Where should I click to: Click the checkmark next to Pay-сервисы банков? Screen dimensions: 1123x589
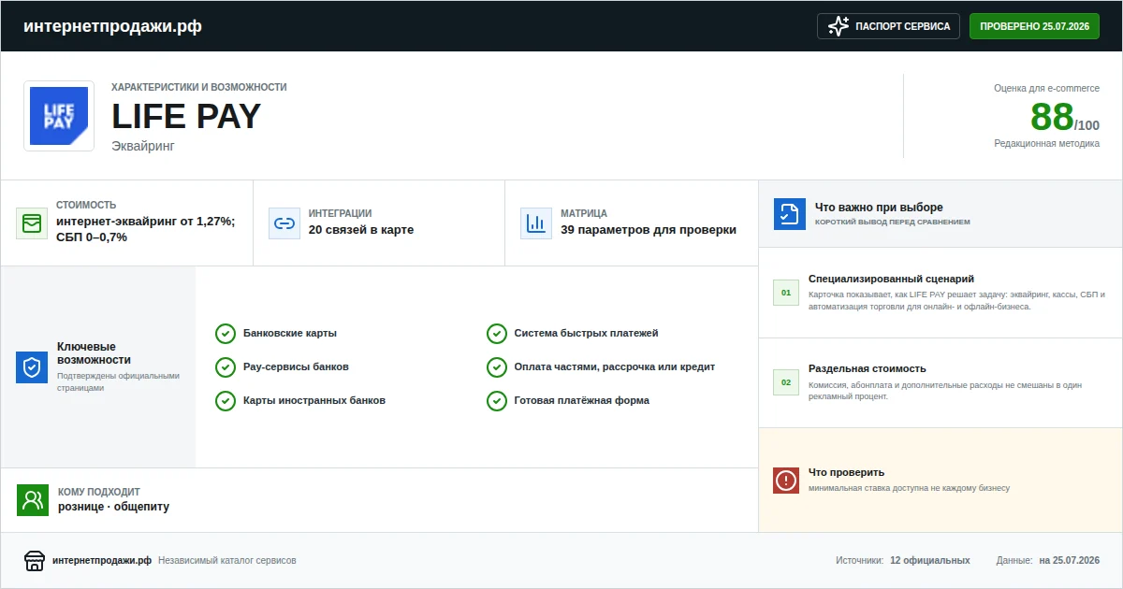point(225,367)
